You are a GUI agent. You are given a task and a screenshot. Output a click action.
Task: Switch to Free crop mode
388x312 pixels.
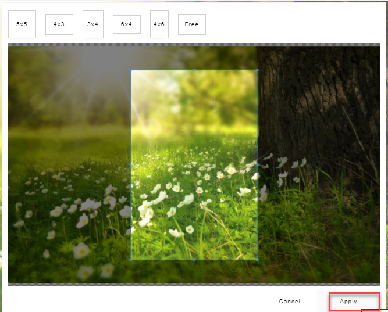(192, 24)
